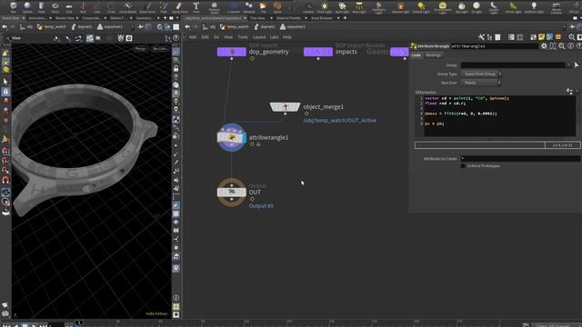Click dopnet1 in network path bar
This screenshot has height=327, width=582.
click(x=265, y=26)
